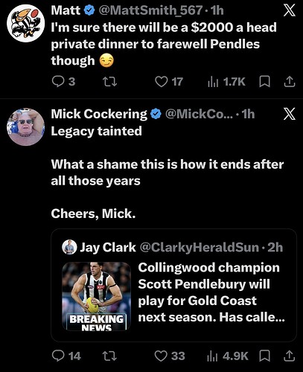Like Matt's tweet with heart icon
The height and width of the screenshot is (372, 303).
click(162, 82)
